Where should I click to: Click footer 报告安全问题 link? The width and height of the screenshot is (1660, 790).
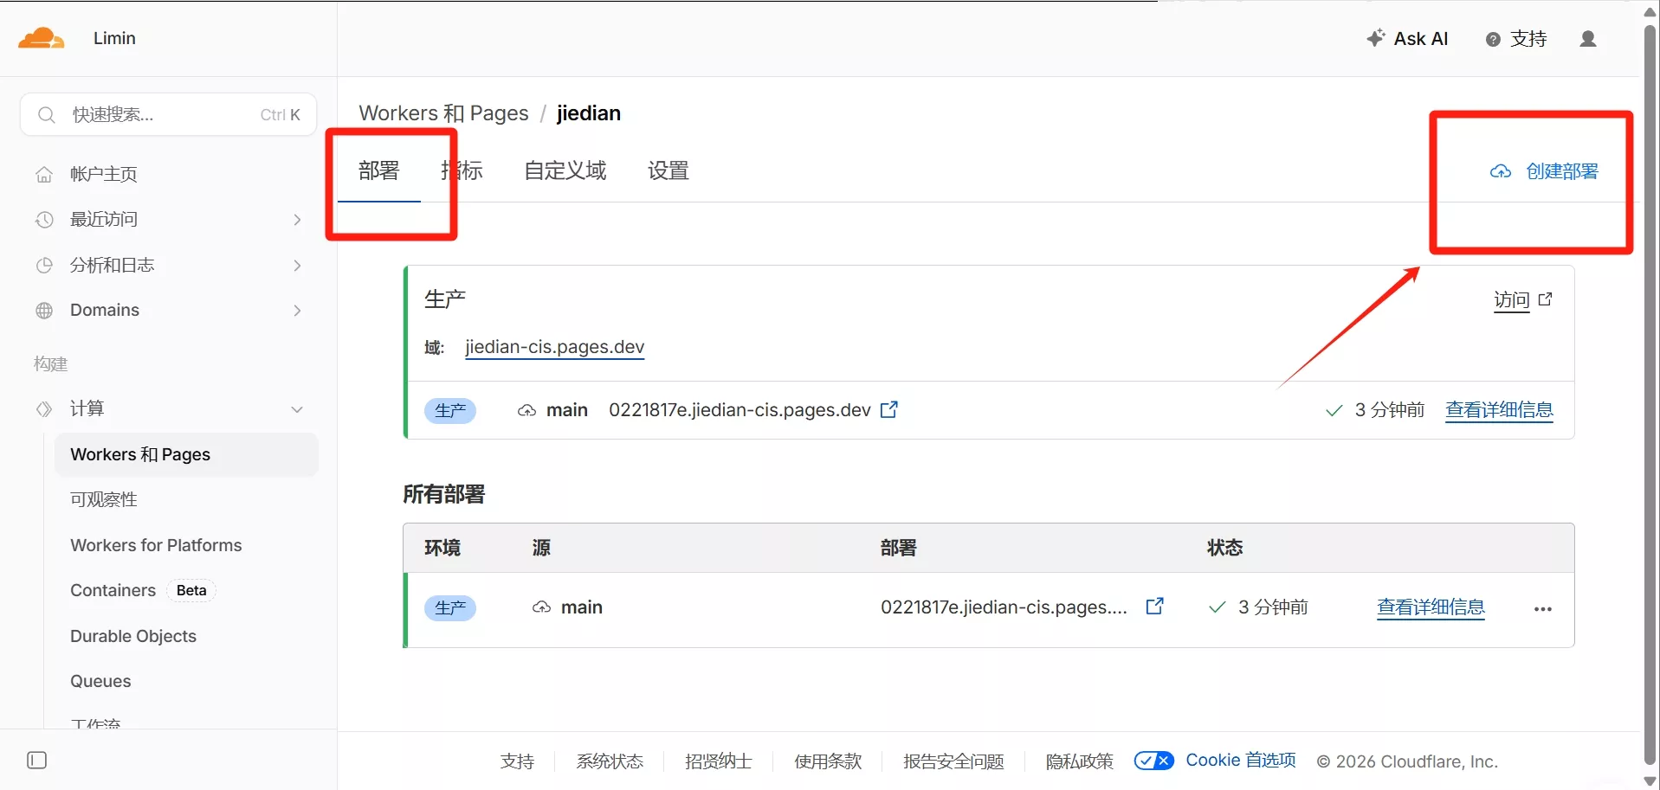pos(953,761)
